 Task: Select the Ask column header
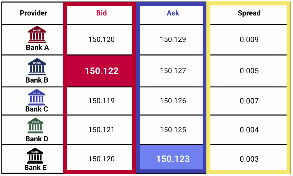click(x=173, y=13)
